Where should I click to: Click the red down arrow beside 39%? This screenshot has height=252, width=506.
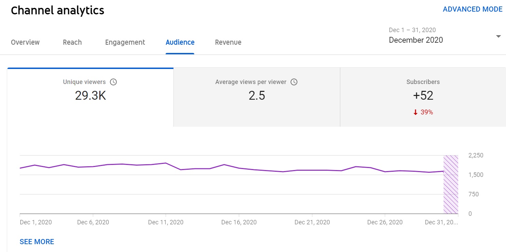click(x=416, y=112)
